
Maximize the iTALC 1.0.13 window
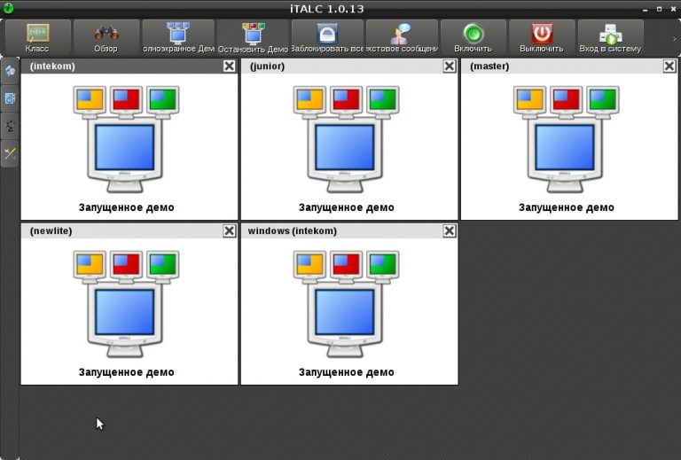click(659, 9)
